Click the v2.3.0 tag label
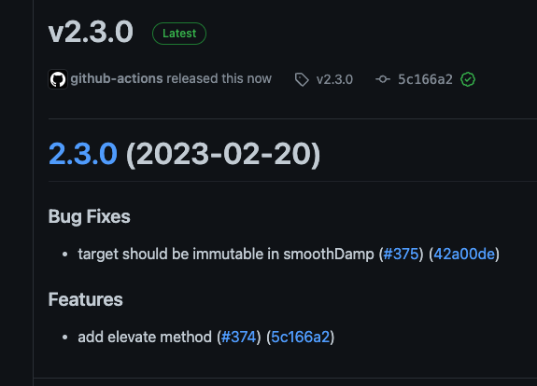 [x=334, y=79]
